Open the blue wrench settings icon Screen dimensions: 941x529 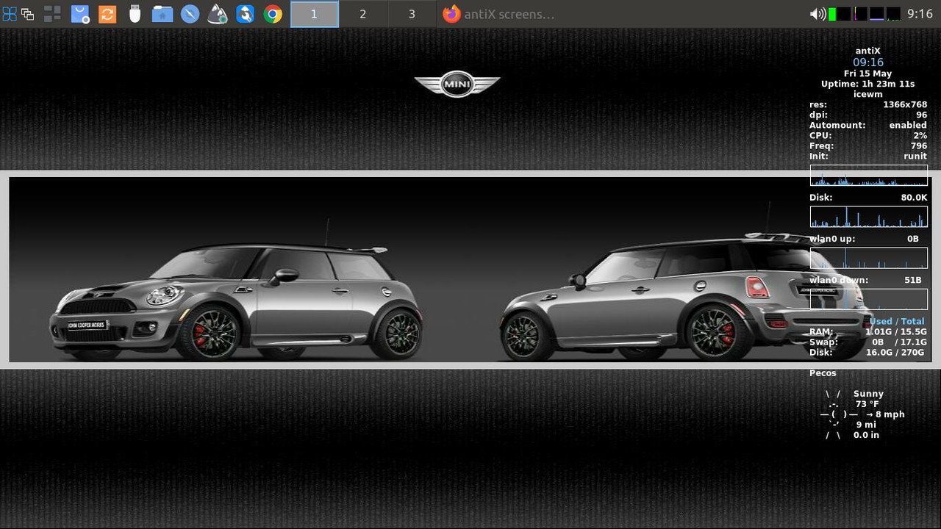click(x=245, y=14)
